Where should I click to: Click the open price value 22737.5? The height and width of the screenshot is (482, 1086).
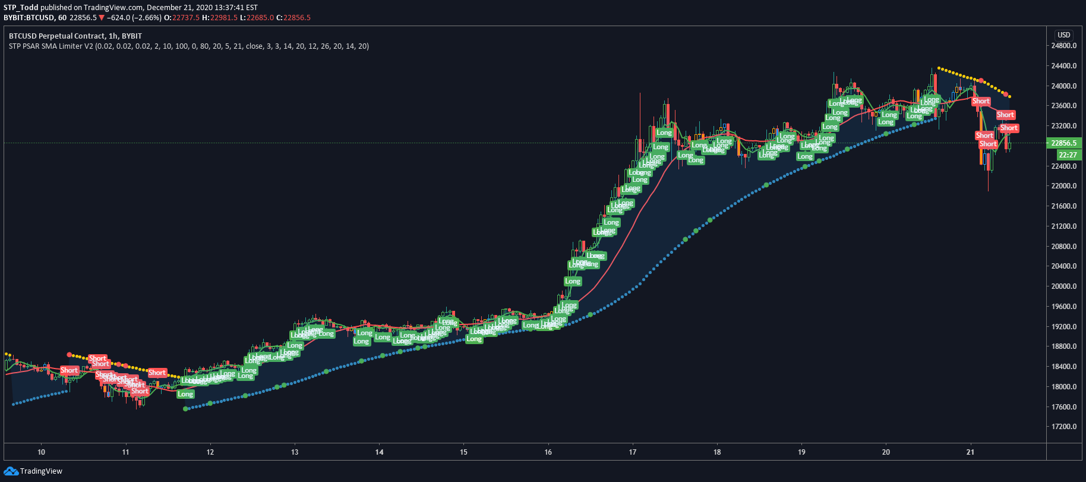point(186,18)
